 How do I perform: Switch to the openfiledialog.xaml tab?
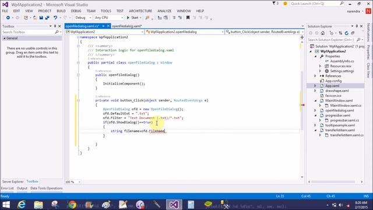[127, 26]
